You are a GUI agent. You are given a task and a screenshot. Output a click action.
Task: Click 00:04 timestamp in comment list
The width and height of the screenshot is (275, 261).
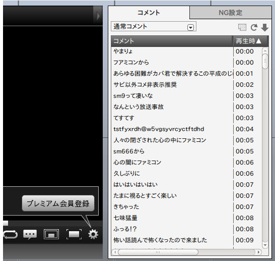click(244, 129)
